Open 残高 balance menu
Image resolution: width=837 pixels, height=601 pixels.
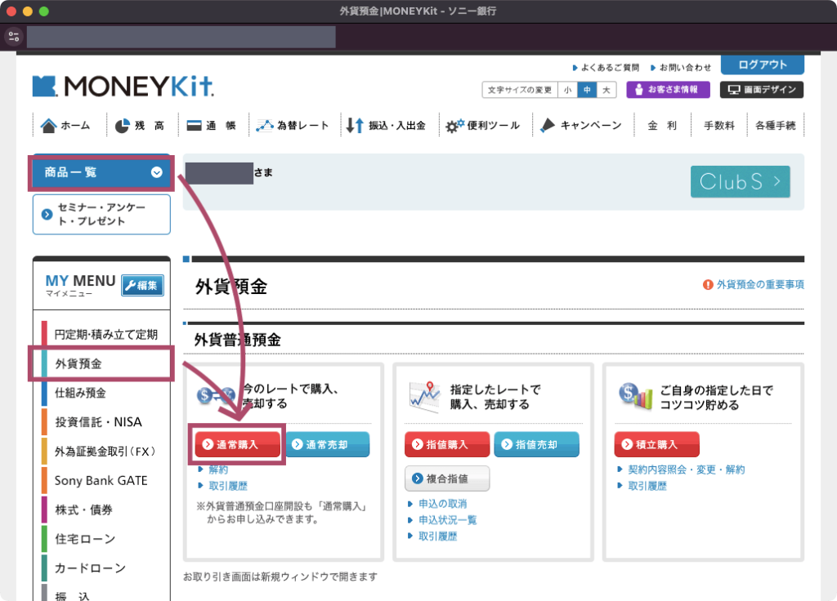[x=140, y=125]
